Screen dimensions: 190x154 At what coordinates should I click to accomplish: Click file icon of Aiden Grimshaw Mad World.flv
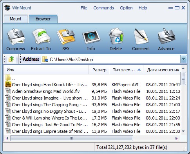coord(8,91)
